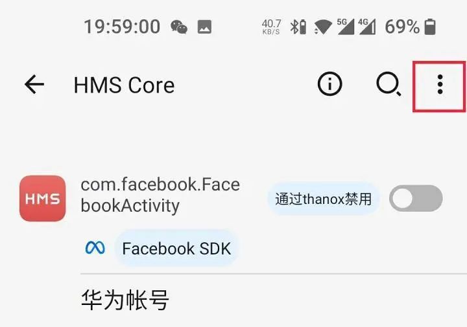Open the app info icon
Image resolution: width=467 pixels, height=327 pixels.
329,84
